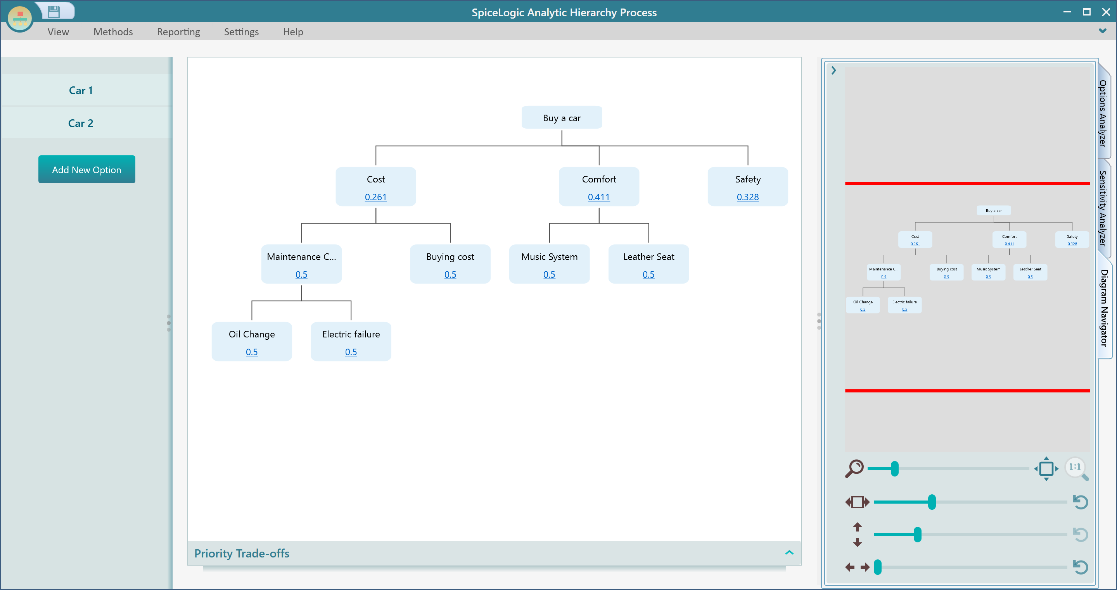Click the Leather Seat weight 0.5 link
Screen dimensions: 1117x590
[x=648, y=274]
